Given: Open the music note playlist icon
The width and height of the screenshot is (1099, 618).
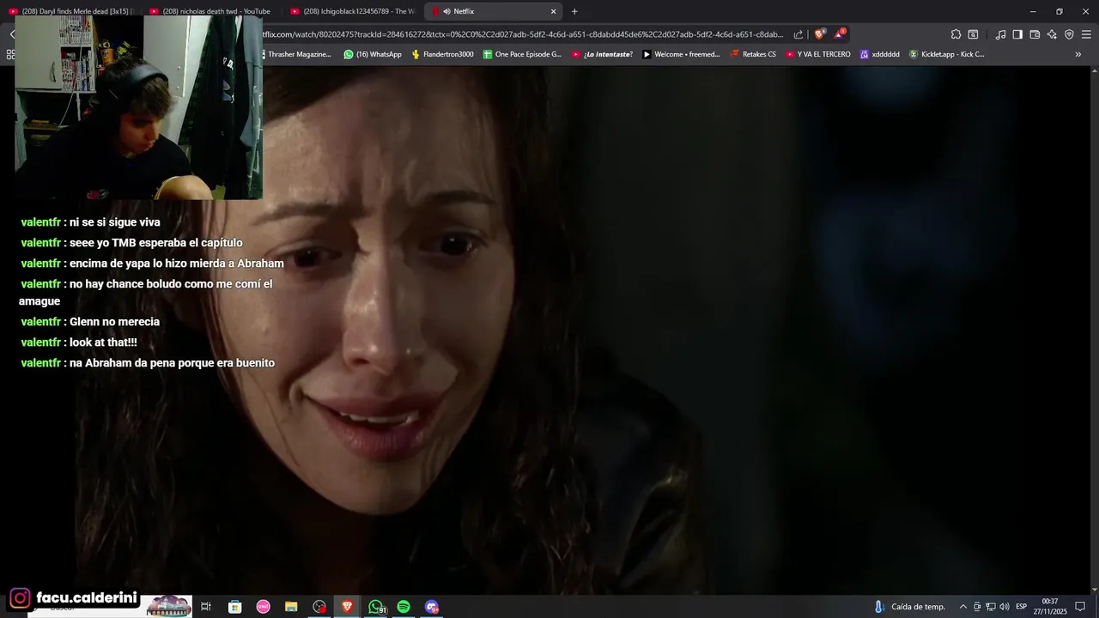Looking at the screenshot, I should click(1000, 34).
